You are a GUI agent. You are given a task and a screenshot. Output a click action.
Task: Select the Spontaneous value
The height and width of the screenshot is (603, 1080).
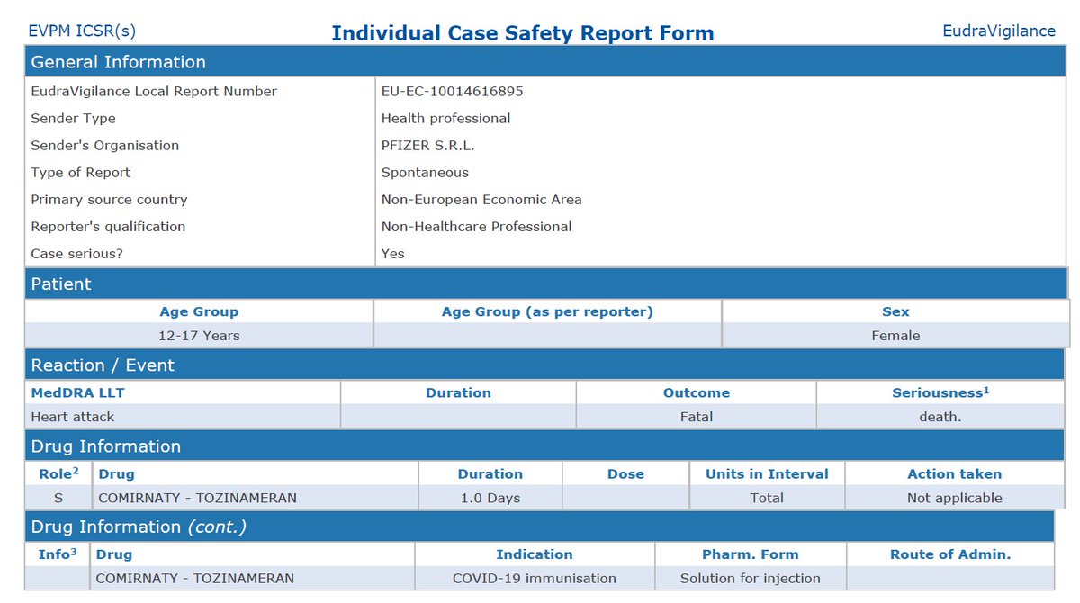[425, 172]
